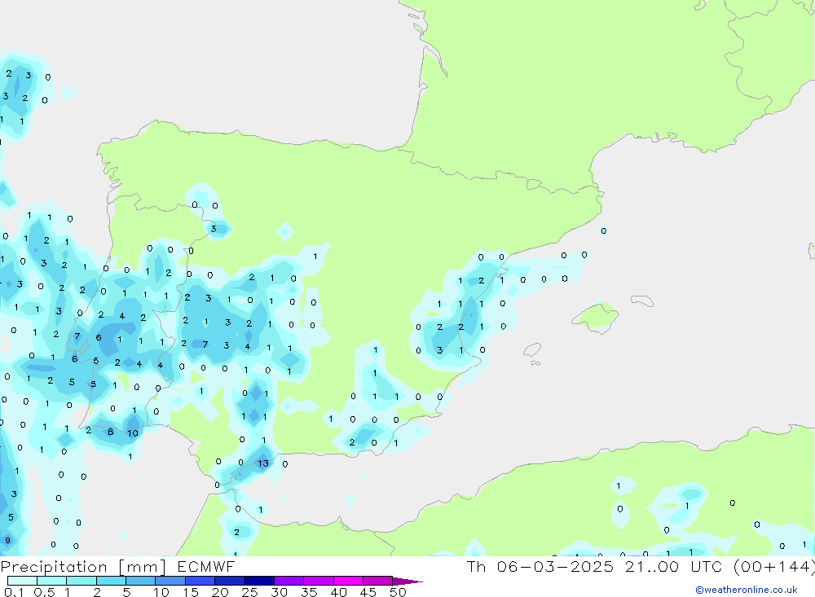Click the '(00+144)' forecast offset text
The width and height of the screenshot is (815, 597).
tap(774, 567)
